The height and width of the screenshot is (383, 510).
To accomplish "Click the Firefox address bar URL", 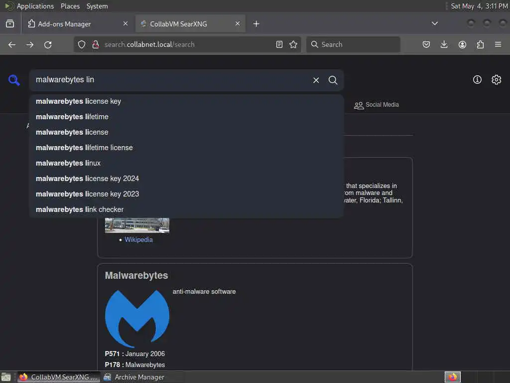I will coord(149,44).
